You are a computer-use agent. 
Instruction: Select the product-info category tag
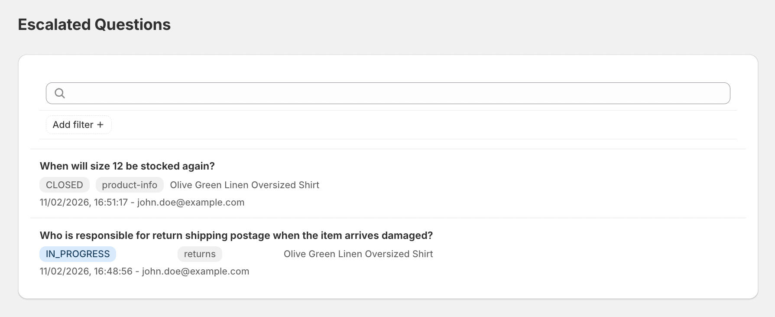[130, 185]
